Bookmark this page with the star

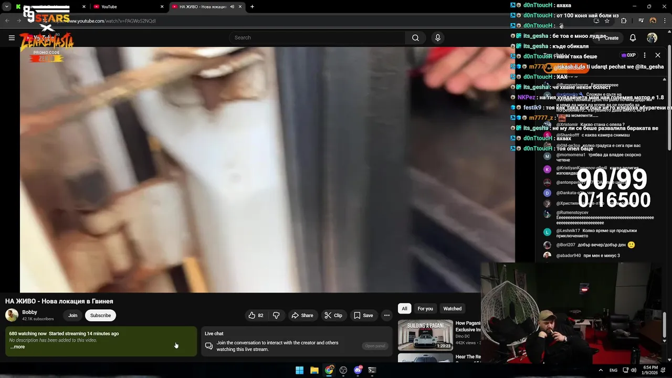point(607,21)
